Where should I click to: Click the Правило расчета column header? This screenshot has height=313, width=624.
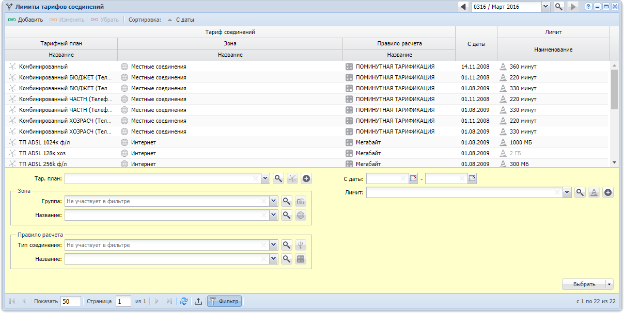pos(399,43)
